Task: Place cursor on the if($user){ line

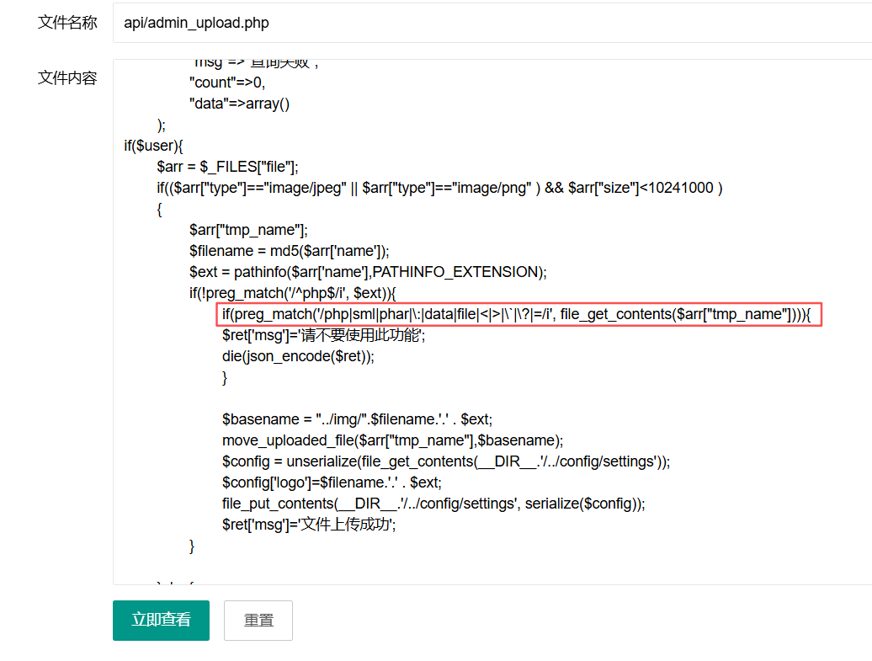Action: (153, 146)
